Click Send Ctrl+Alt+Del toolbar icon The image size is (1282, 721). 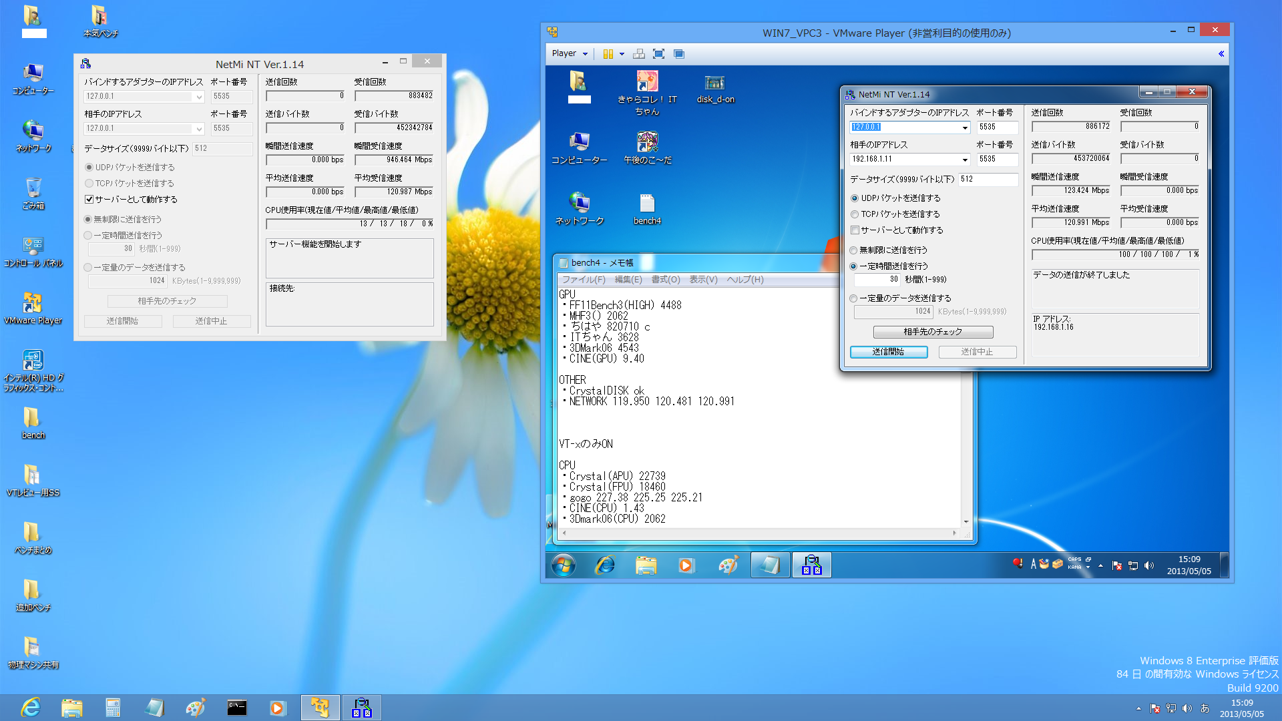[x=639, y=54]
